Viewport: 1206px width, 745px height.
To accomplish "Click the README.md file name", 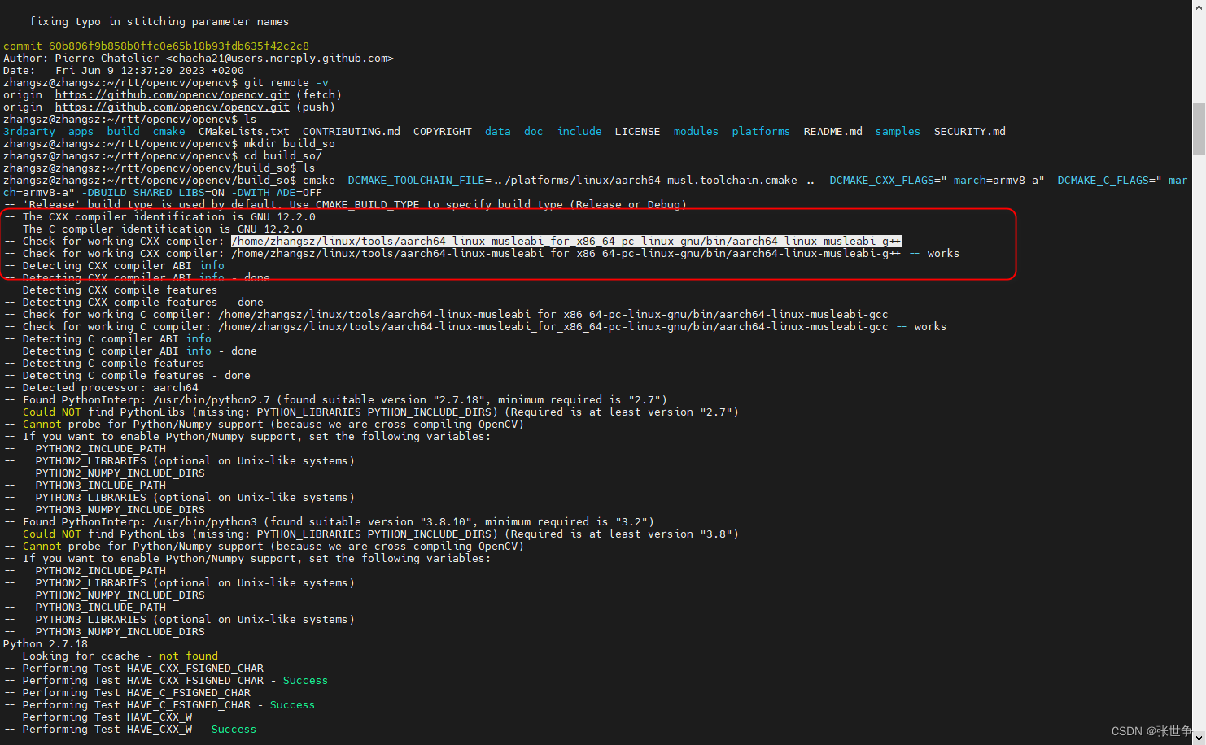I will click(x=832, y=131).
